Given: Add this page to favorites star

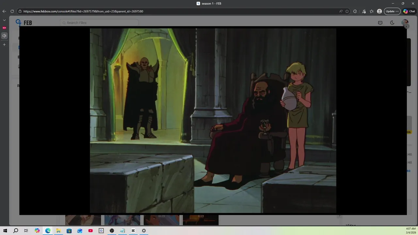Looking at the screenshot, I should 347,11.
